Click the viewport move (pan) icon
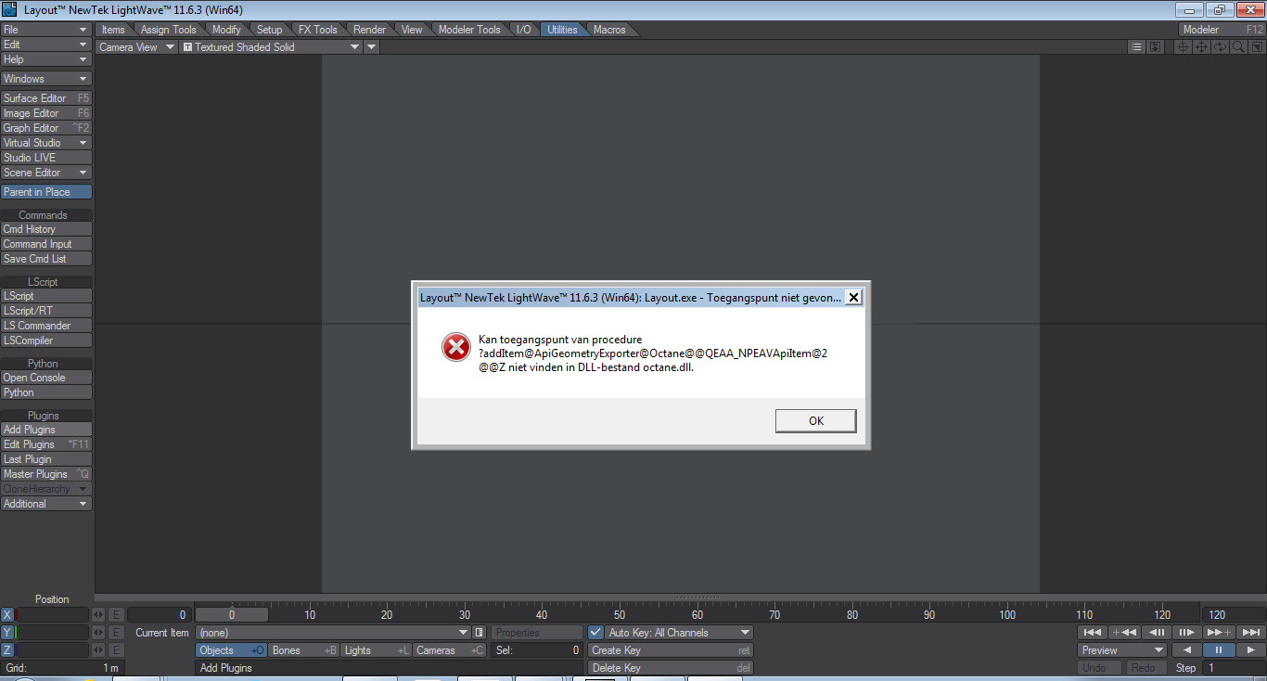This screenshot has height=681, width=1267. 1201,47
